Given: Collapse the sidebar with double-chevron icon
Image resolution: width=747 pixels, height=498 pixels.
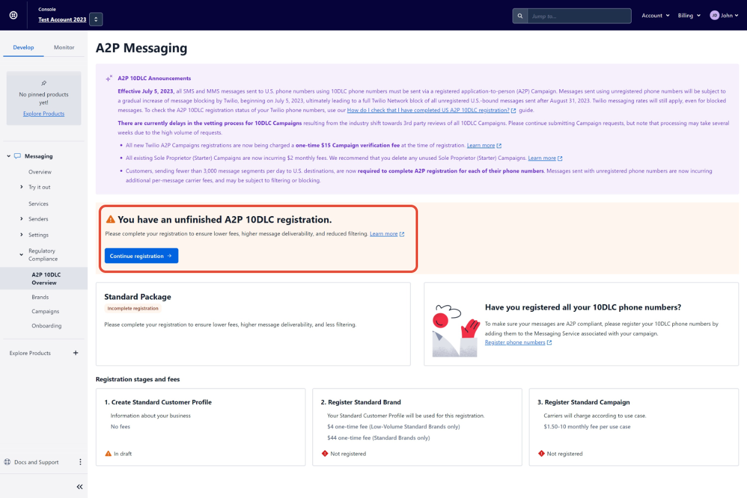Looking at the screenshot, I should pos(80,487).
